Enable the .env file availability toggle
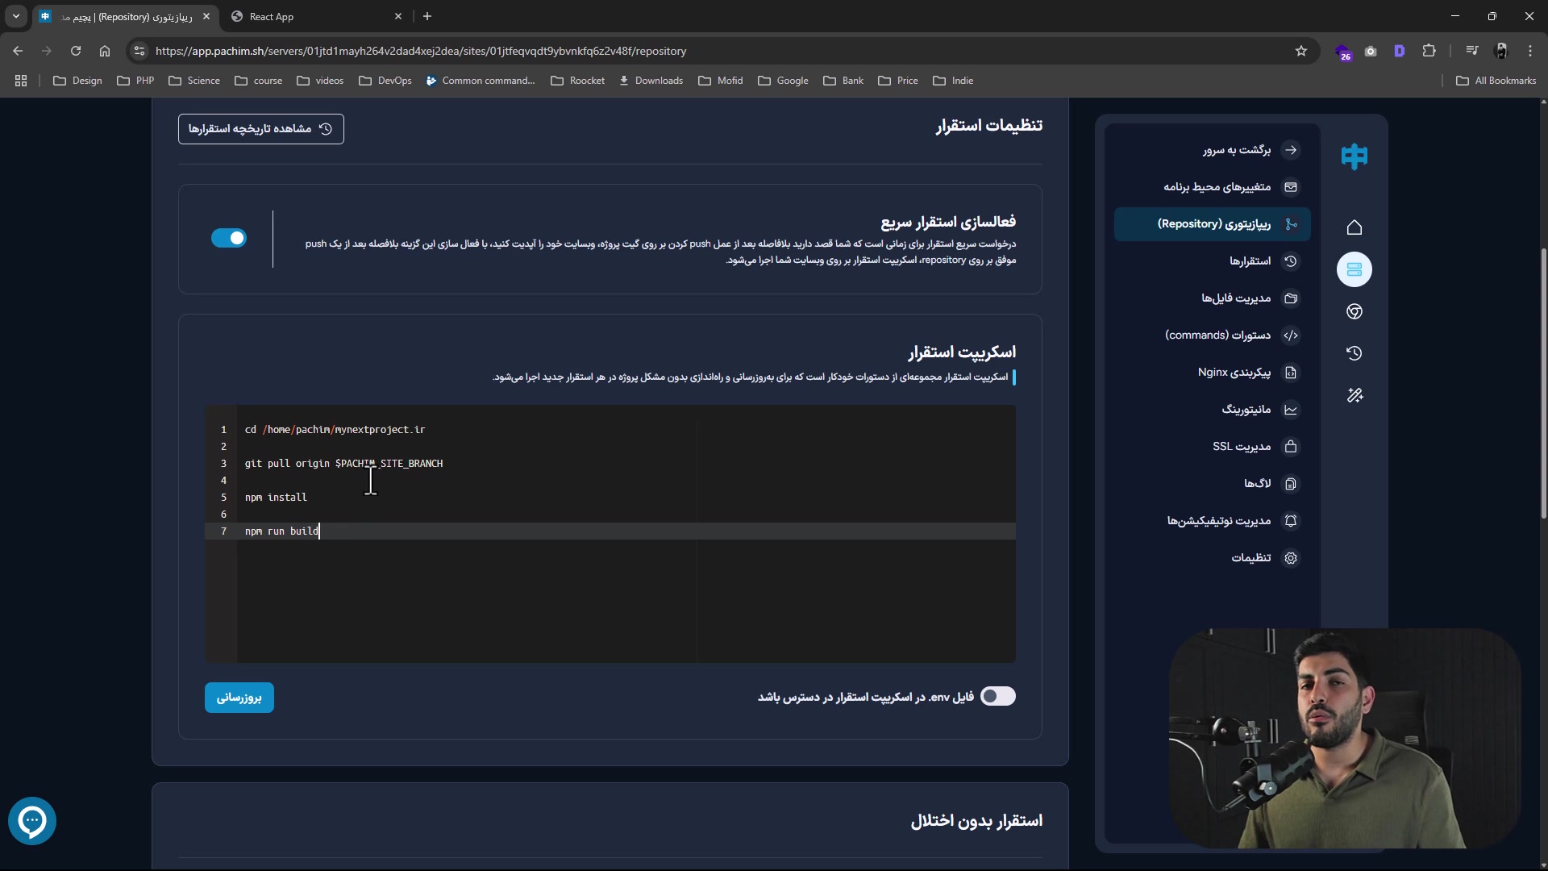The image size is (1548, 871). pos(998,696)
